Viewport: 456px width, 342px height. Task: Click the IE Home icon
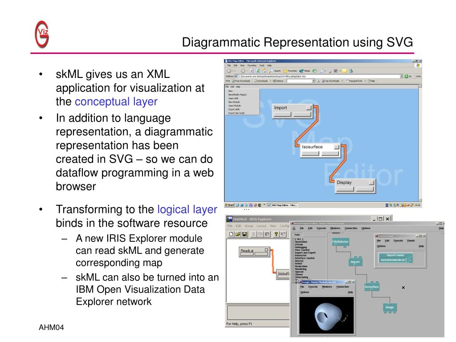[x=265, y=71]
